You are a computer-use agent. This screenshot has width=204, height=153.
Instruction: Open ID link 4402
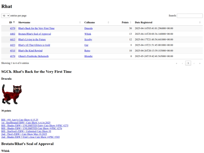click(12, 34)
